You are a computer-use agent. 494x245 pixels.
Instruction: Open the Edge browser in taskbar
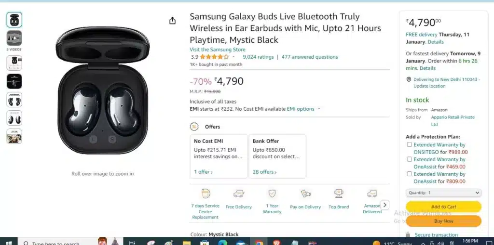click(222, 243)
